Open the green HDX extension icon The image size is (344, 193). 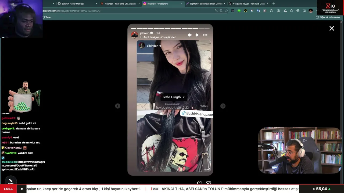(239, 11)
